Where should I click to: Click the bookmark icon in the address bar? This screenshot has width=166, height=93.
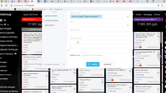click(x=162, y=5)
